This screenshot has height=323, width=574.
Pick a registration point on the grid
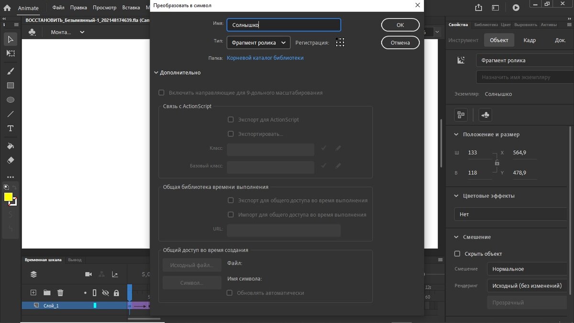pos(340,42)
